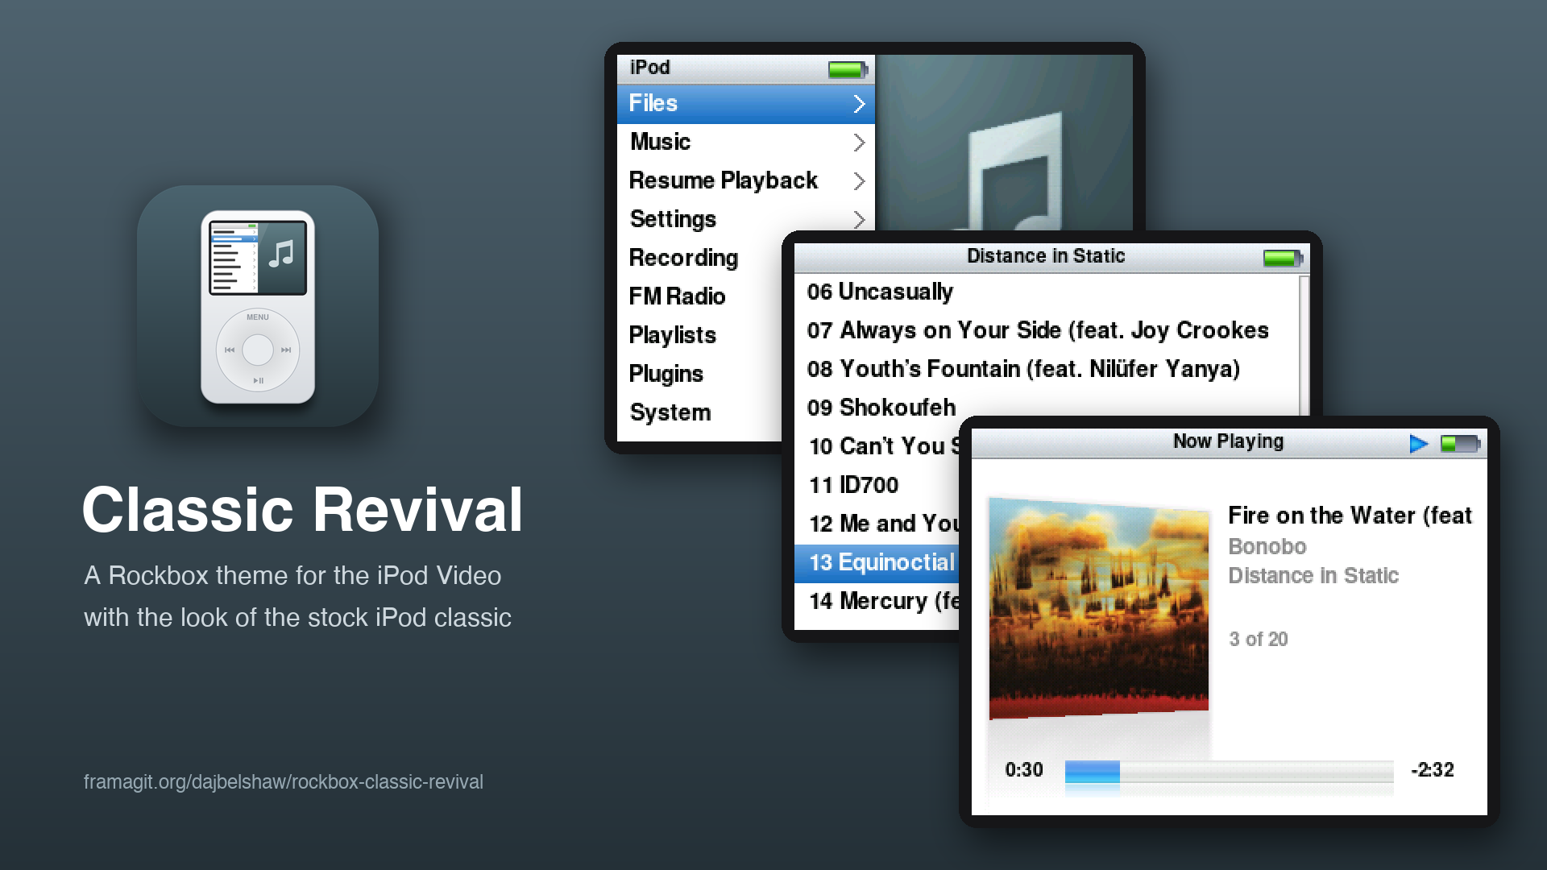Screen dimensions: 1547x870
Task: Select track 08 Youth's Fountain
Action: 1046,370
